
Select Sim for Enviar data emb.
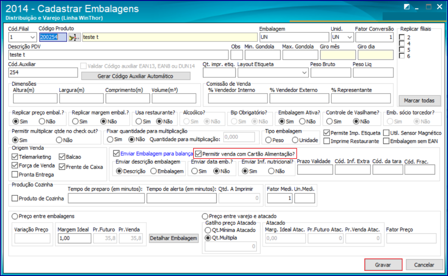coord(194,171)
